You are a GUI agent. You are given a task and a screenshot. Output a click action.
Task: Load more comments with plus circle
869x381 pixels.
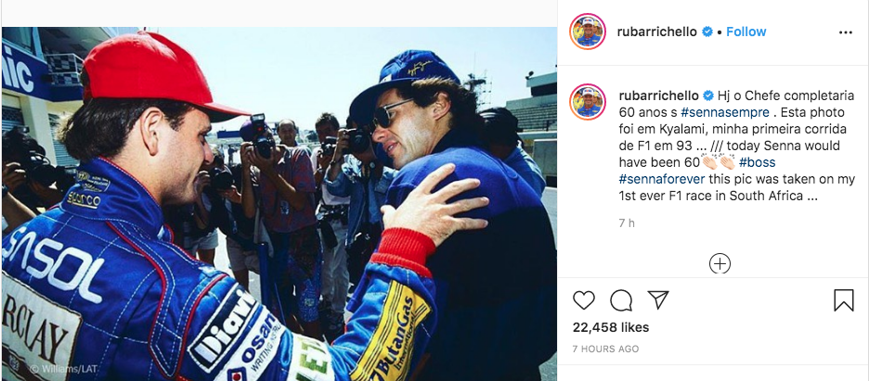pos(720,264)
